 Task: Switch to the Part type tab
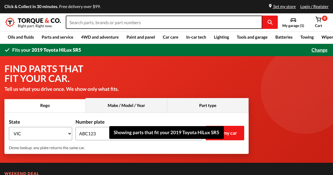pyautogui.click(x=208, y=106)
